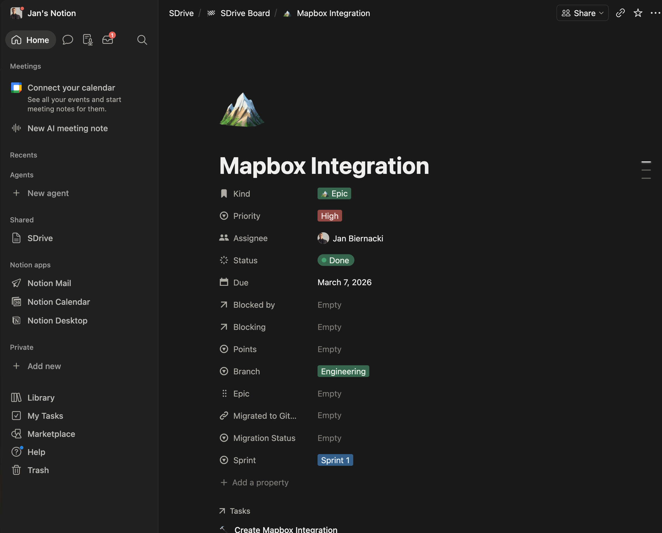662x533 pixels.
Task: Click the Notion Mail paper plane icon
Action: [x=16, y=283]
